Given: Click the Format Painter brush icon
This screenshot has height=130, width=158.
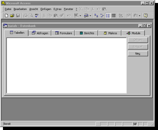Looking at the screenshot, I should click(62, 16).
